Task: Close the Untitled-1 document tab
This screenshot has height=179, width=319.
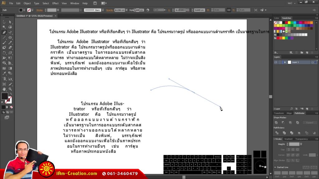Action: tap(55, 16)
